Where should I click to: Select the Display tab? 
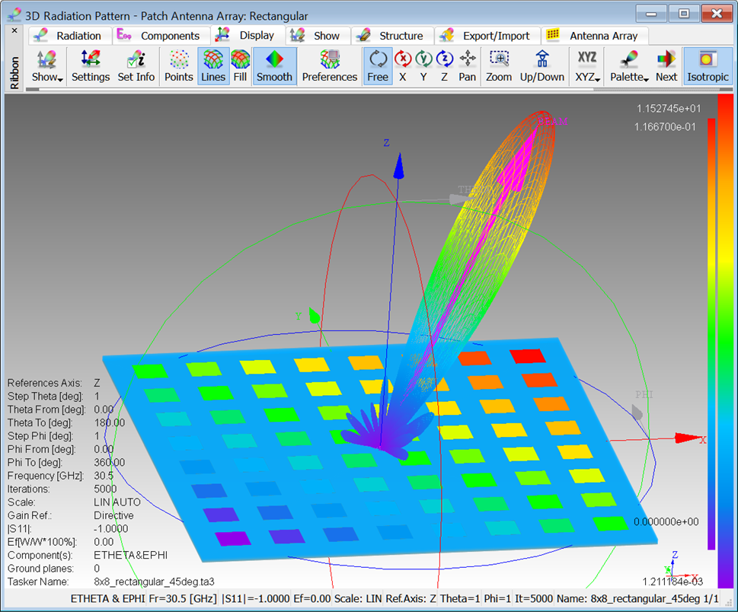(248, 35)
